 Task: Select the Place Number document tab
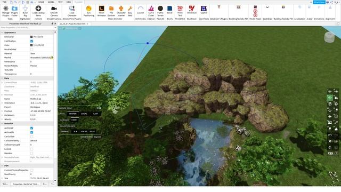74,23
